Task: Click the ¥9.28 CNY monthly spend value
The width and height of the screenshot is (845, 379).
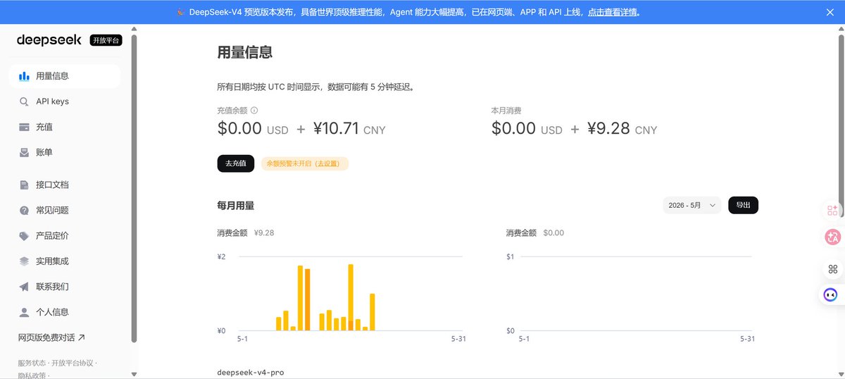Action: 622,129
